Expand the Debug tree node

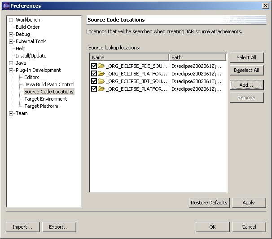(x=11, y=34)
